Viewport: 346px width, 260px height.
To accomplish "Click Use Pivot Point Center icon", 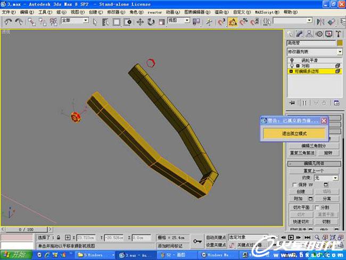I will click(x=196, y=22).
